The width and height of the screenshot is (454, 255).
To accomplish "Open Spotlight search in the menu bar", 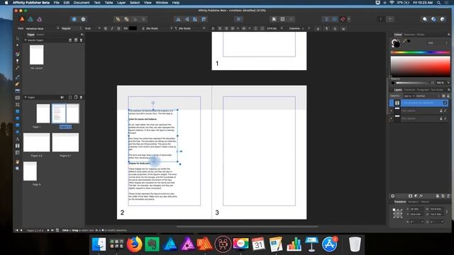I will (x=438, y=3).
